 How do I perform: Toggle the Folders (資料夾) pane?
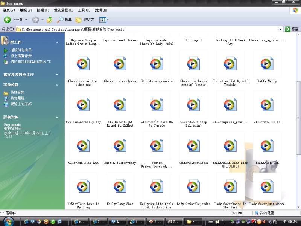pyautogui.click(x=85, y=20)
